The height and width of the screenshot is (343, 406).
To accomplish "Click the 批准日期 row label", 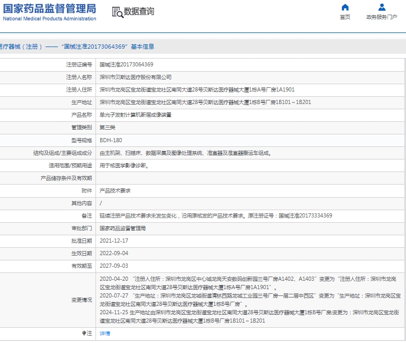I will click(81, 241).
